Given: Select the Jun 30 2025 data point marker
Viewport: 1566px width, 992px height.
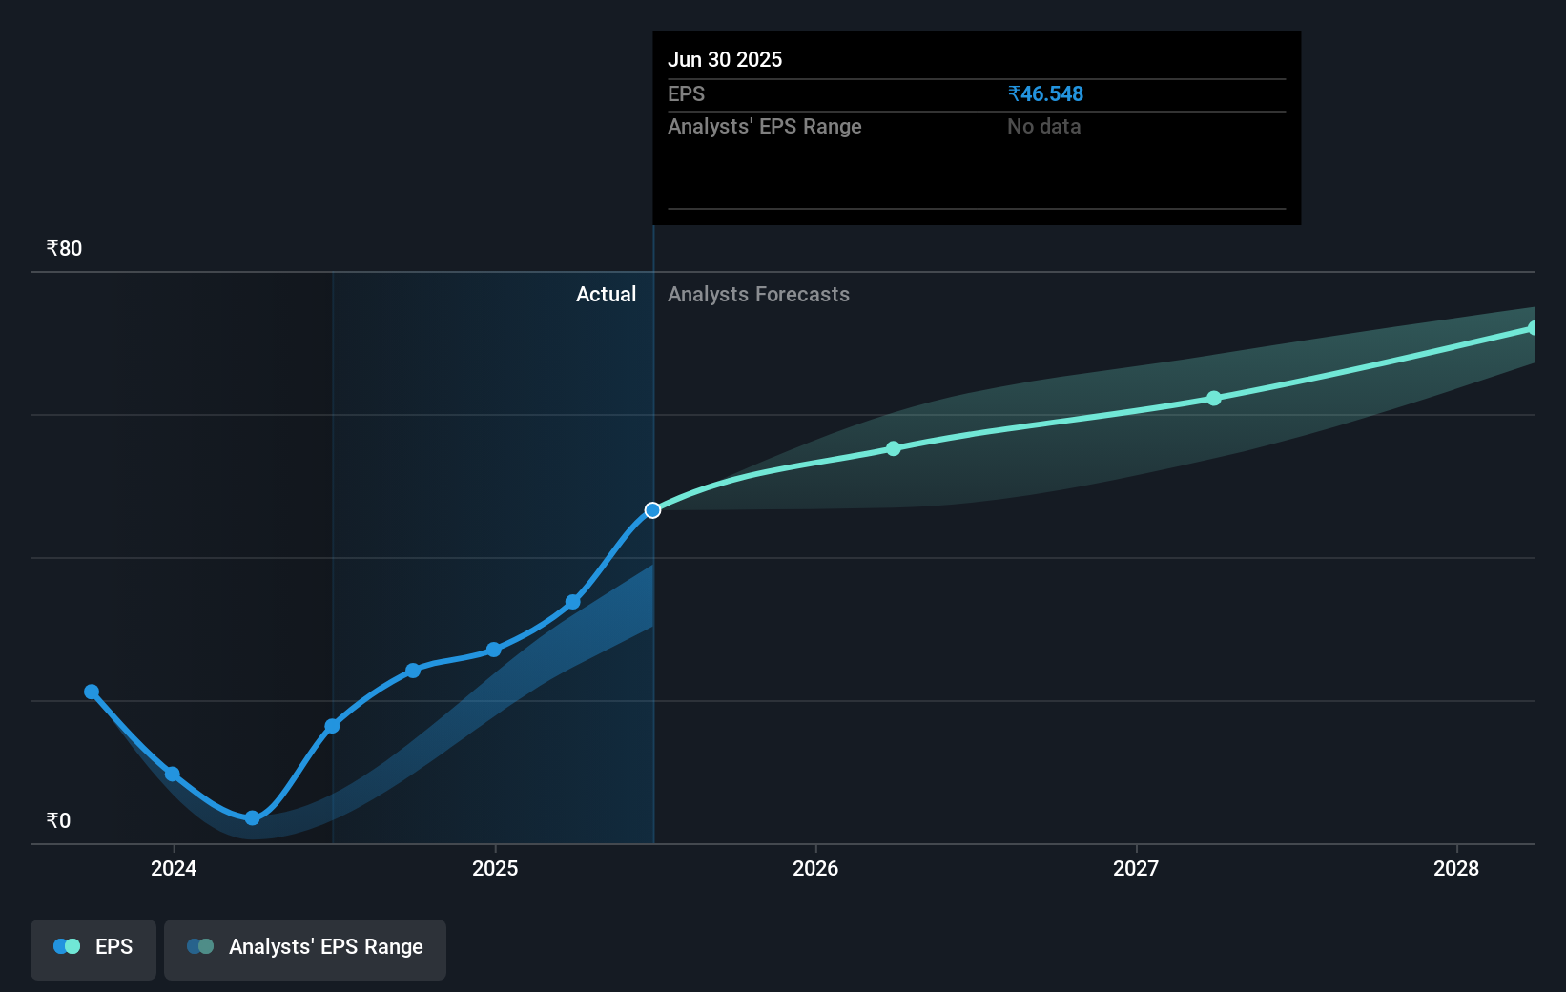Looking at the screenshot, I should 652,509.
